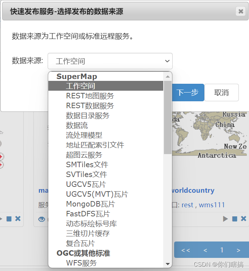Screen dimensions: 249x271
Task: Select REST地图服务 option
Action: [x=106, y=96]
